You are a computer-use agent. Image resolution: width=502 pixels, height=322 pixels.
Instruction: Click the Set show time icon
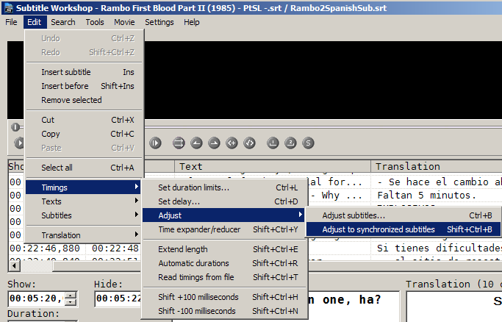pos(196,143)
